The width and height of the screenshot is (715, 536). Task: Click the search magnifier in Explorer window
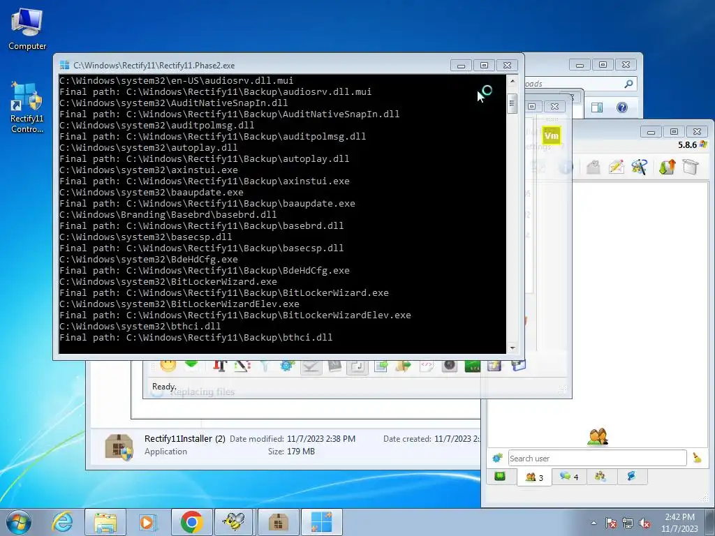click(628, 84)
